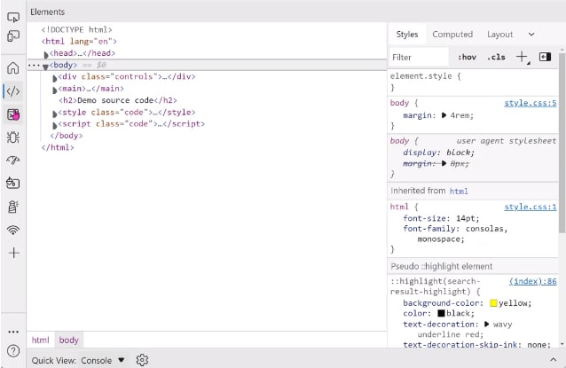Toggle the computed styles sidebar icon
The image size is (566, 368).
(545, 57)
